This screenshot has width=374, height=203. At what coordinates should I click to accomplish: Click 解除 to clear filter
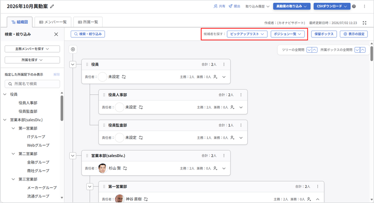(57, 75)
